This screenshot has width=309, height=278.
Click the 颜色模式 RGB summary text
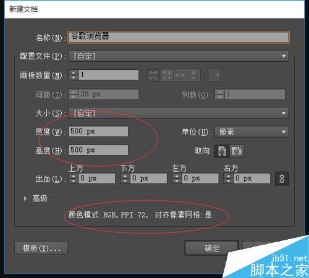[x=140, y=215]
